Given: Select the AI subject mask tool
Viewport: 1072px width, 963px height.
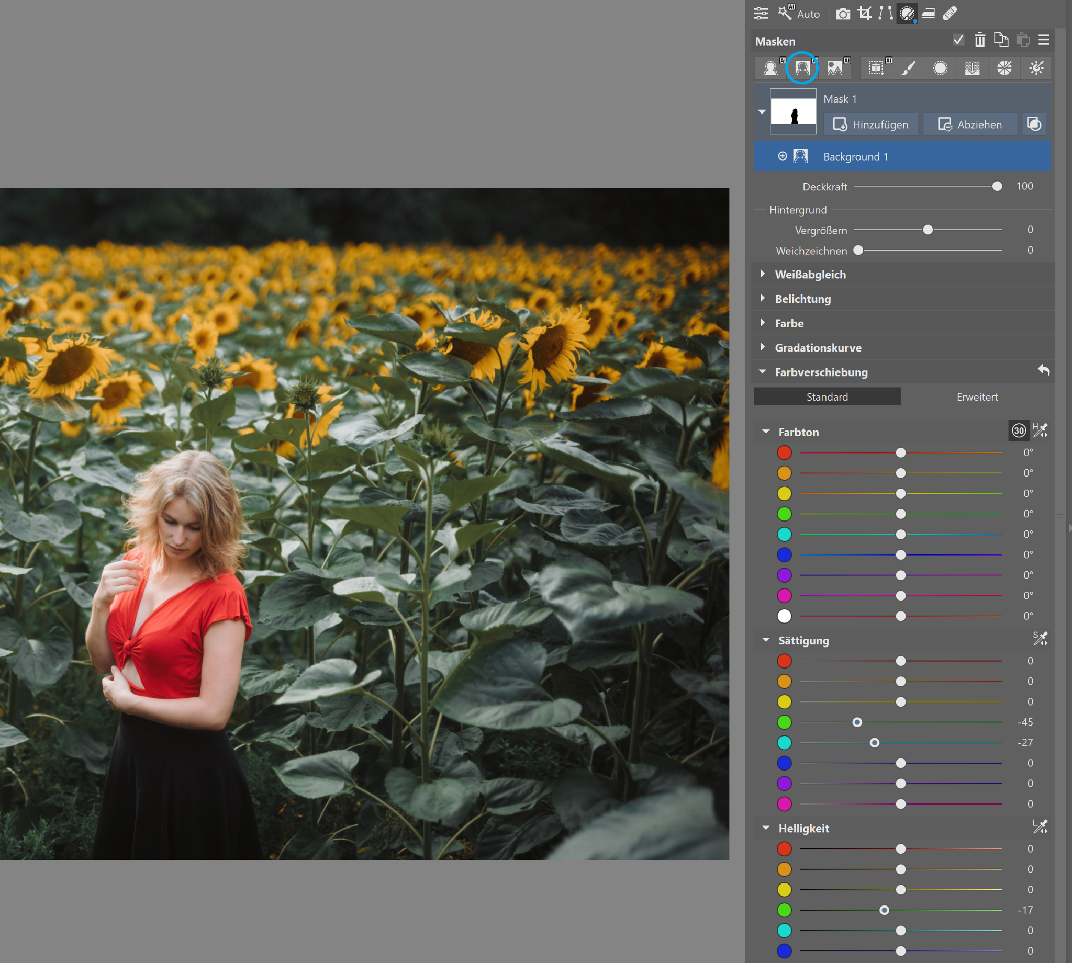Looking at the screenshot, I should click(771, 68).
